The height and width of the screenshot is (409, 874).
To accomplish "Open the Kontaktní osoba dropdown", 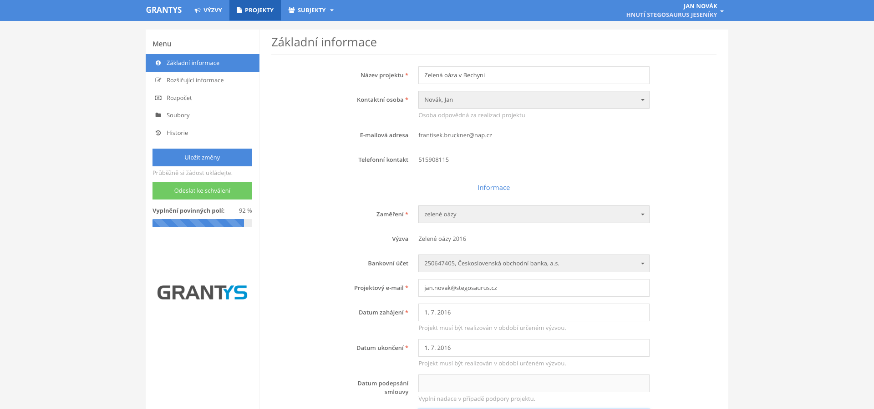I will [534, 100].
